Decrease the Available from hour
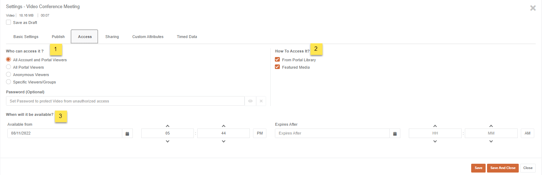542x175 pixels. click(167, 142)
